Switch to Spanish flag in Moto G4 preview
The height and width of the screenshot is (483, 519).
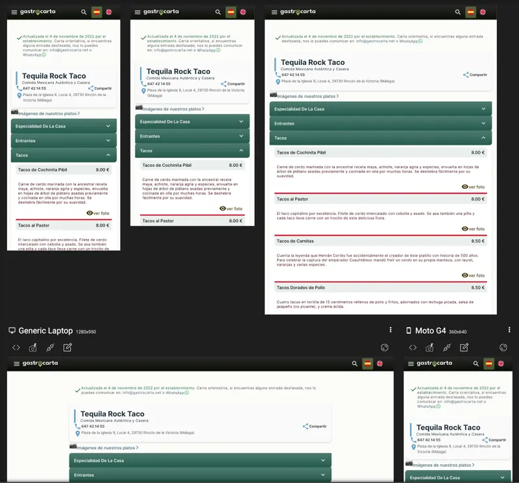point(489,364)
